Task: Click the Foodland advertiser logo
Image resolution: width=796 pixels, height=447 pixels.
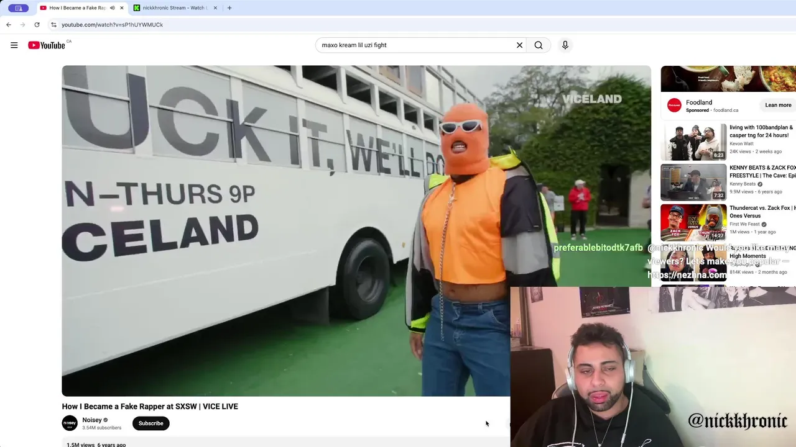Action: coord(674,106)
